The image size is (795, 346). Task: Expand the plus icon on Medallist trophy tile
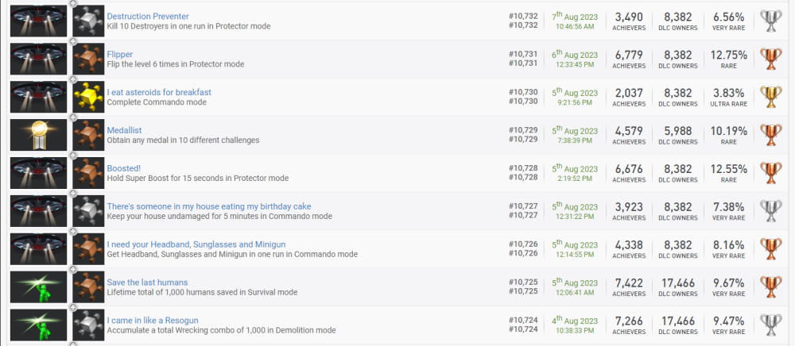point(73,117)
